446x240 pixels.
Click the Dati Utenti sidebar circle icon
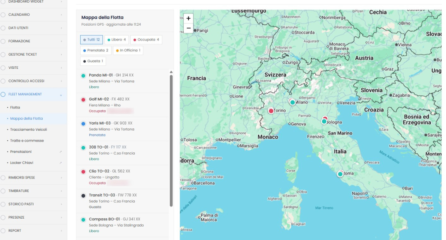[3, 28]
